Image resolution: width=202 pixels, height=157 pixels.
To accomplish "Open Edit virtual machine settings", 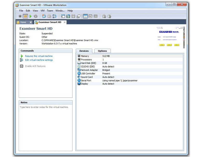I will click(39, 60).
